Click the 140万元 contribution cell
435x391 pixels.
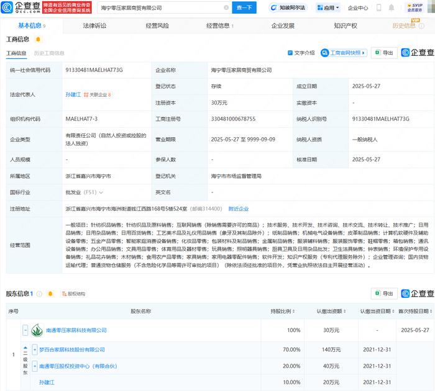(x=331, y=349)
